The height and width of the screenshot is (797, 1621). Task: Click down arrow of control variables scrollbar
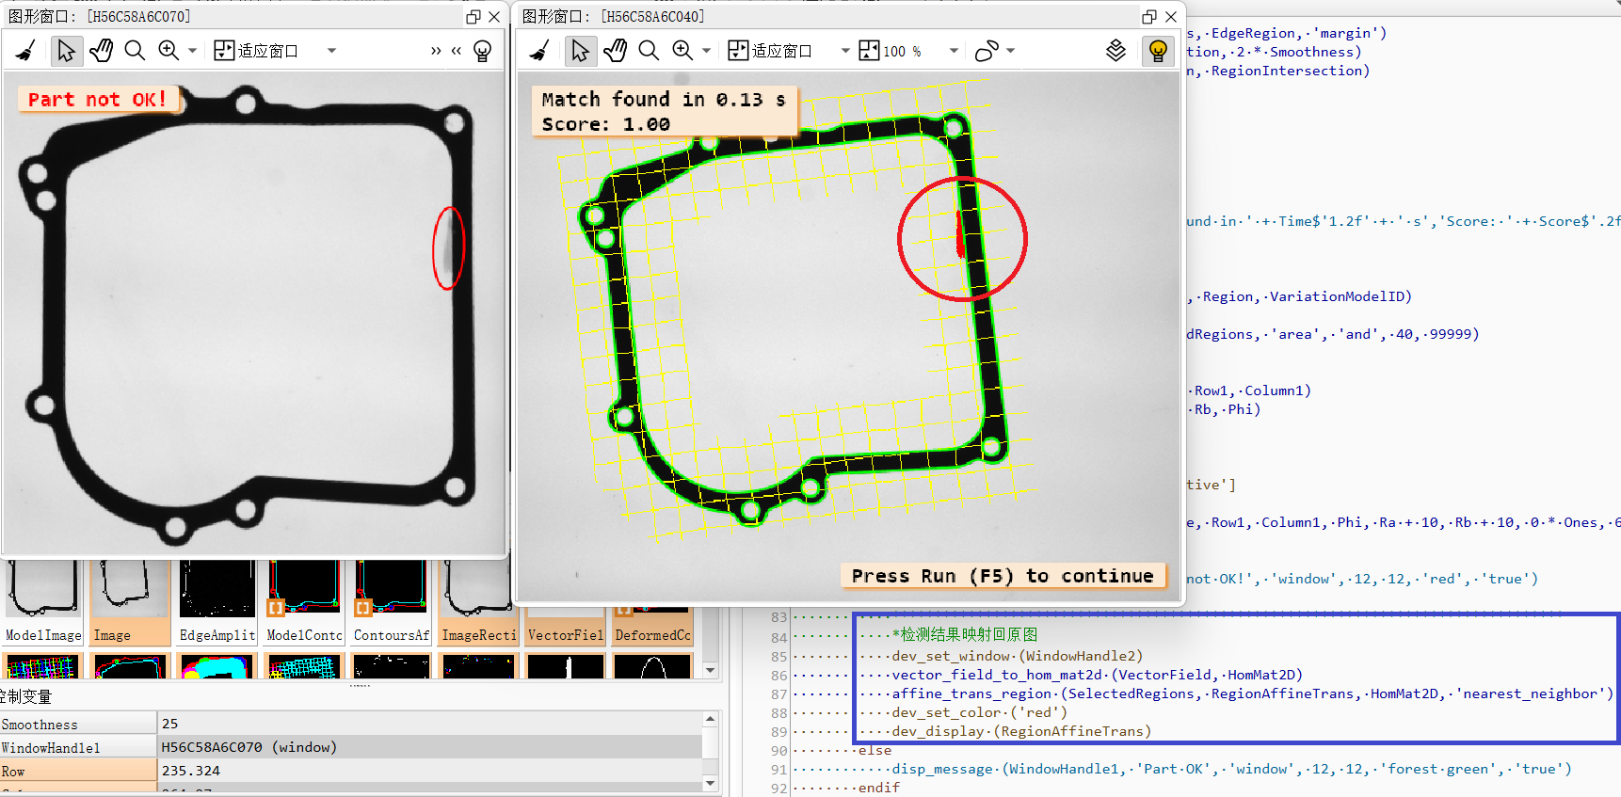pyautogui.click(x=711, y=783)
